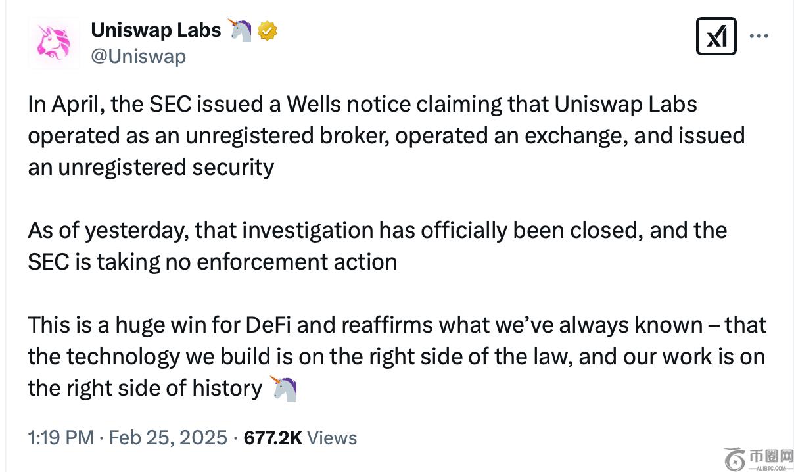
Task: Click the unicorn emoji ending the tweet
Action: click(285, 388)
